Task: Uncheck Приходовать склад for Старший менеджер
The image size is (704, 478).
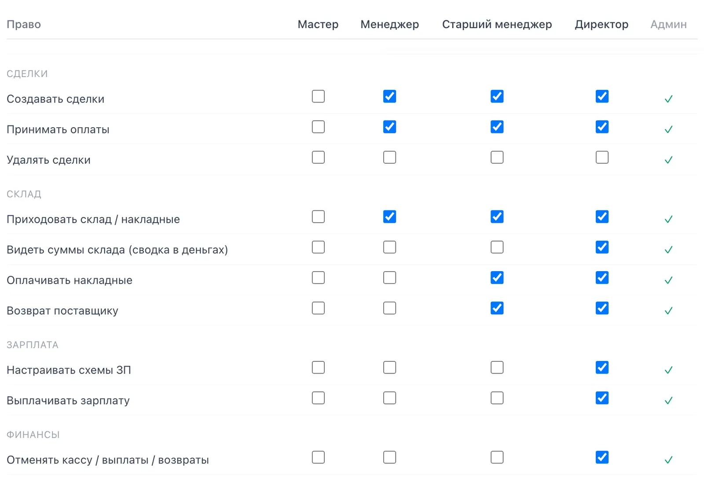Action: click(x=497, y=217)
